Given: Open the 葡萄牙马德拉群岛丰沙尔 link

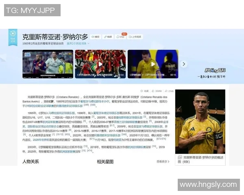Looking at the screenshot, I should 95,102.
